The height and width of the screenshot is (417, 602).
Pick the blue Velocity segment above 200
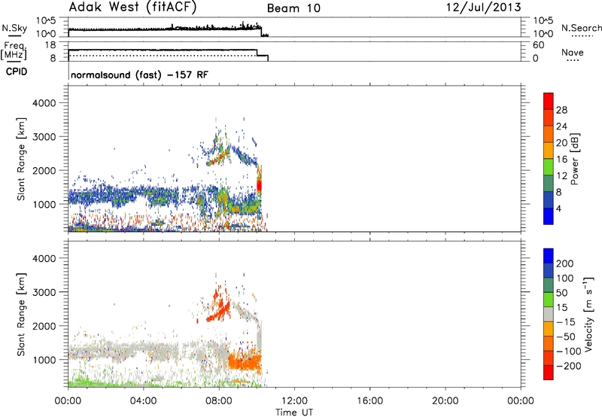click(549, 256)
